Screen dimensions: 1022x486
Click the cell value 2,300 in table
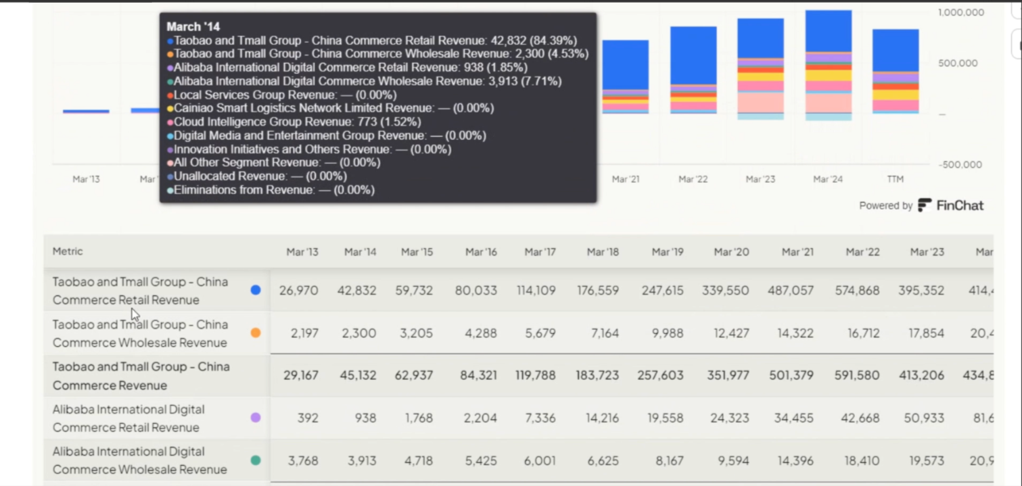[x=359, y=333]
